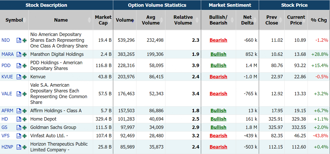
Task: Click the document icon beside VFS
Action: click(19, 136)
